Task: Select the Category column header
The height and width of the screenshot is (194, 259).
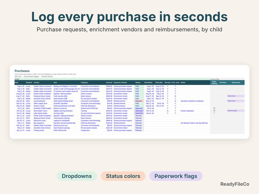Action: coord(84,82)
